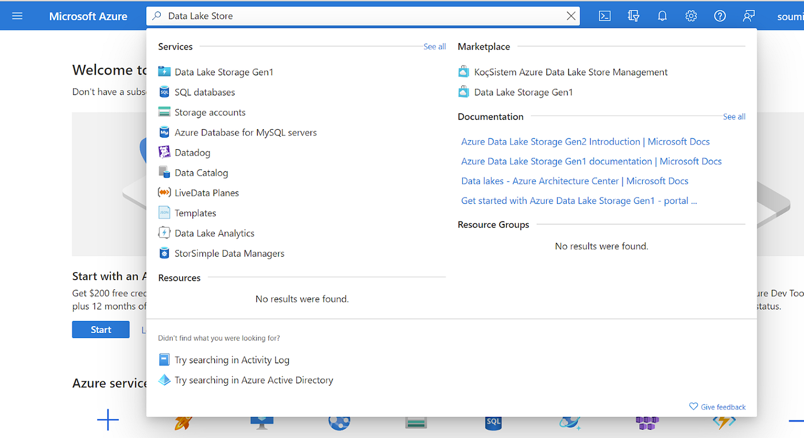Click the Create a resource plus icon

pos(107,420)
